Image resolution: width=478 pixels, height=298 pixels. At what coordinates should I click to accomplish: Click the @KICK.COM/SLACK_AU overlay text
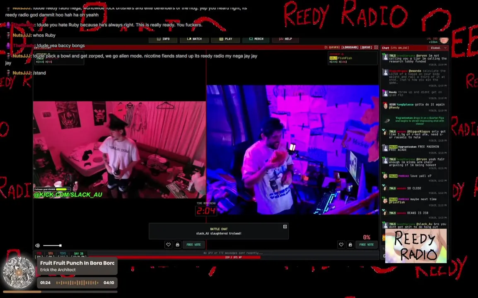pyautogui.click(x=68, y=195)
